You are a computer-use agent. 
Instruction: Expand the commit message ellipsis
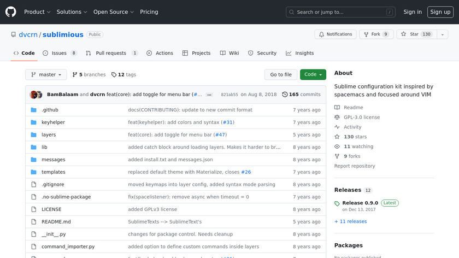coord(209,95)
